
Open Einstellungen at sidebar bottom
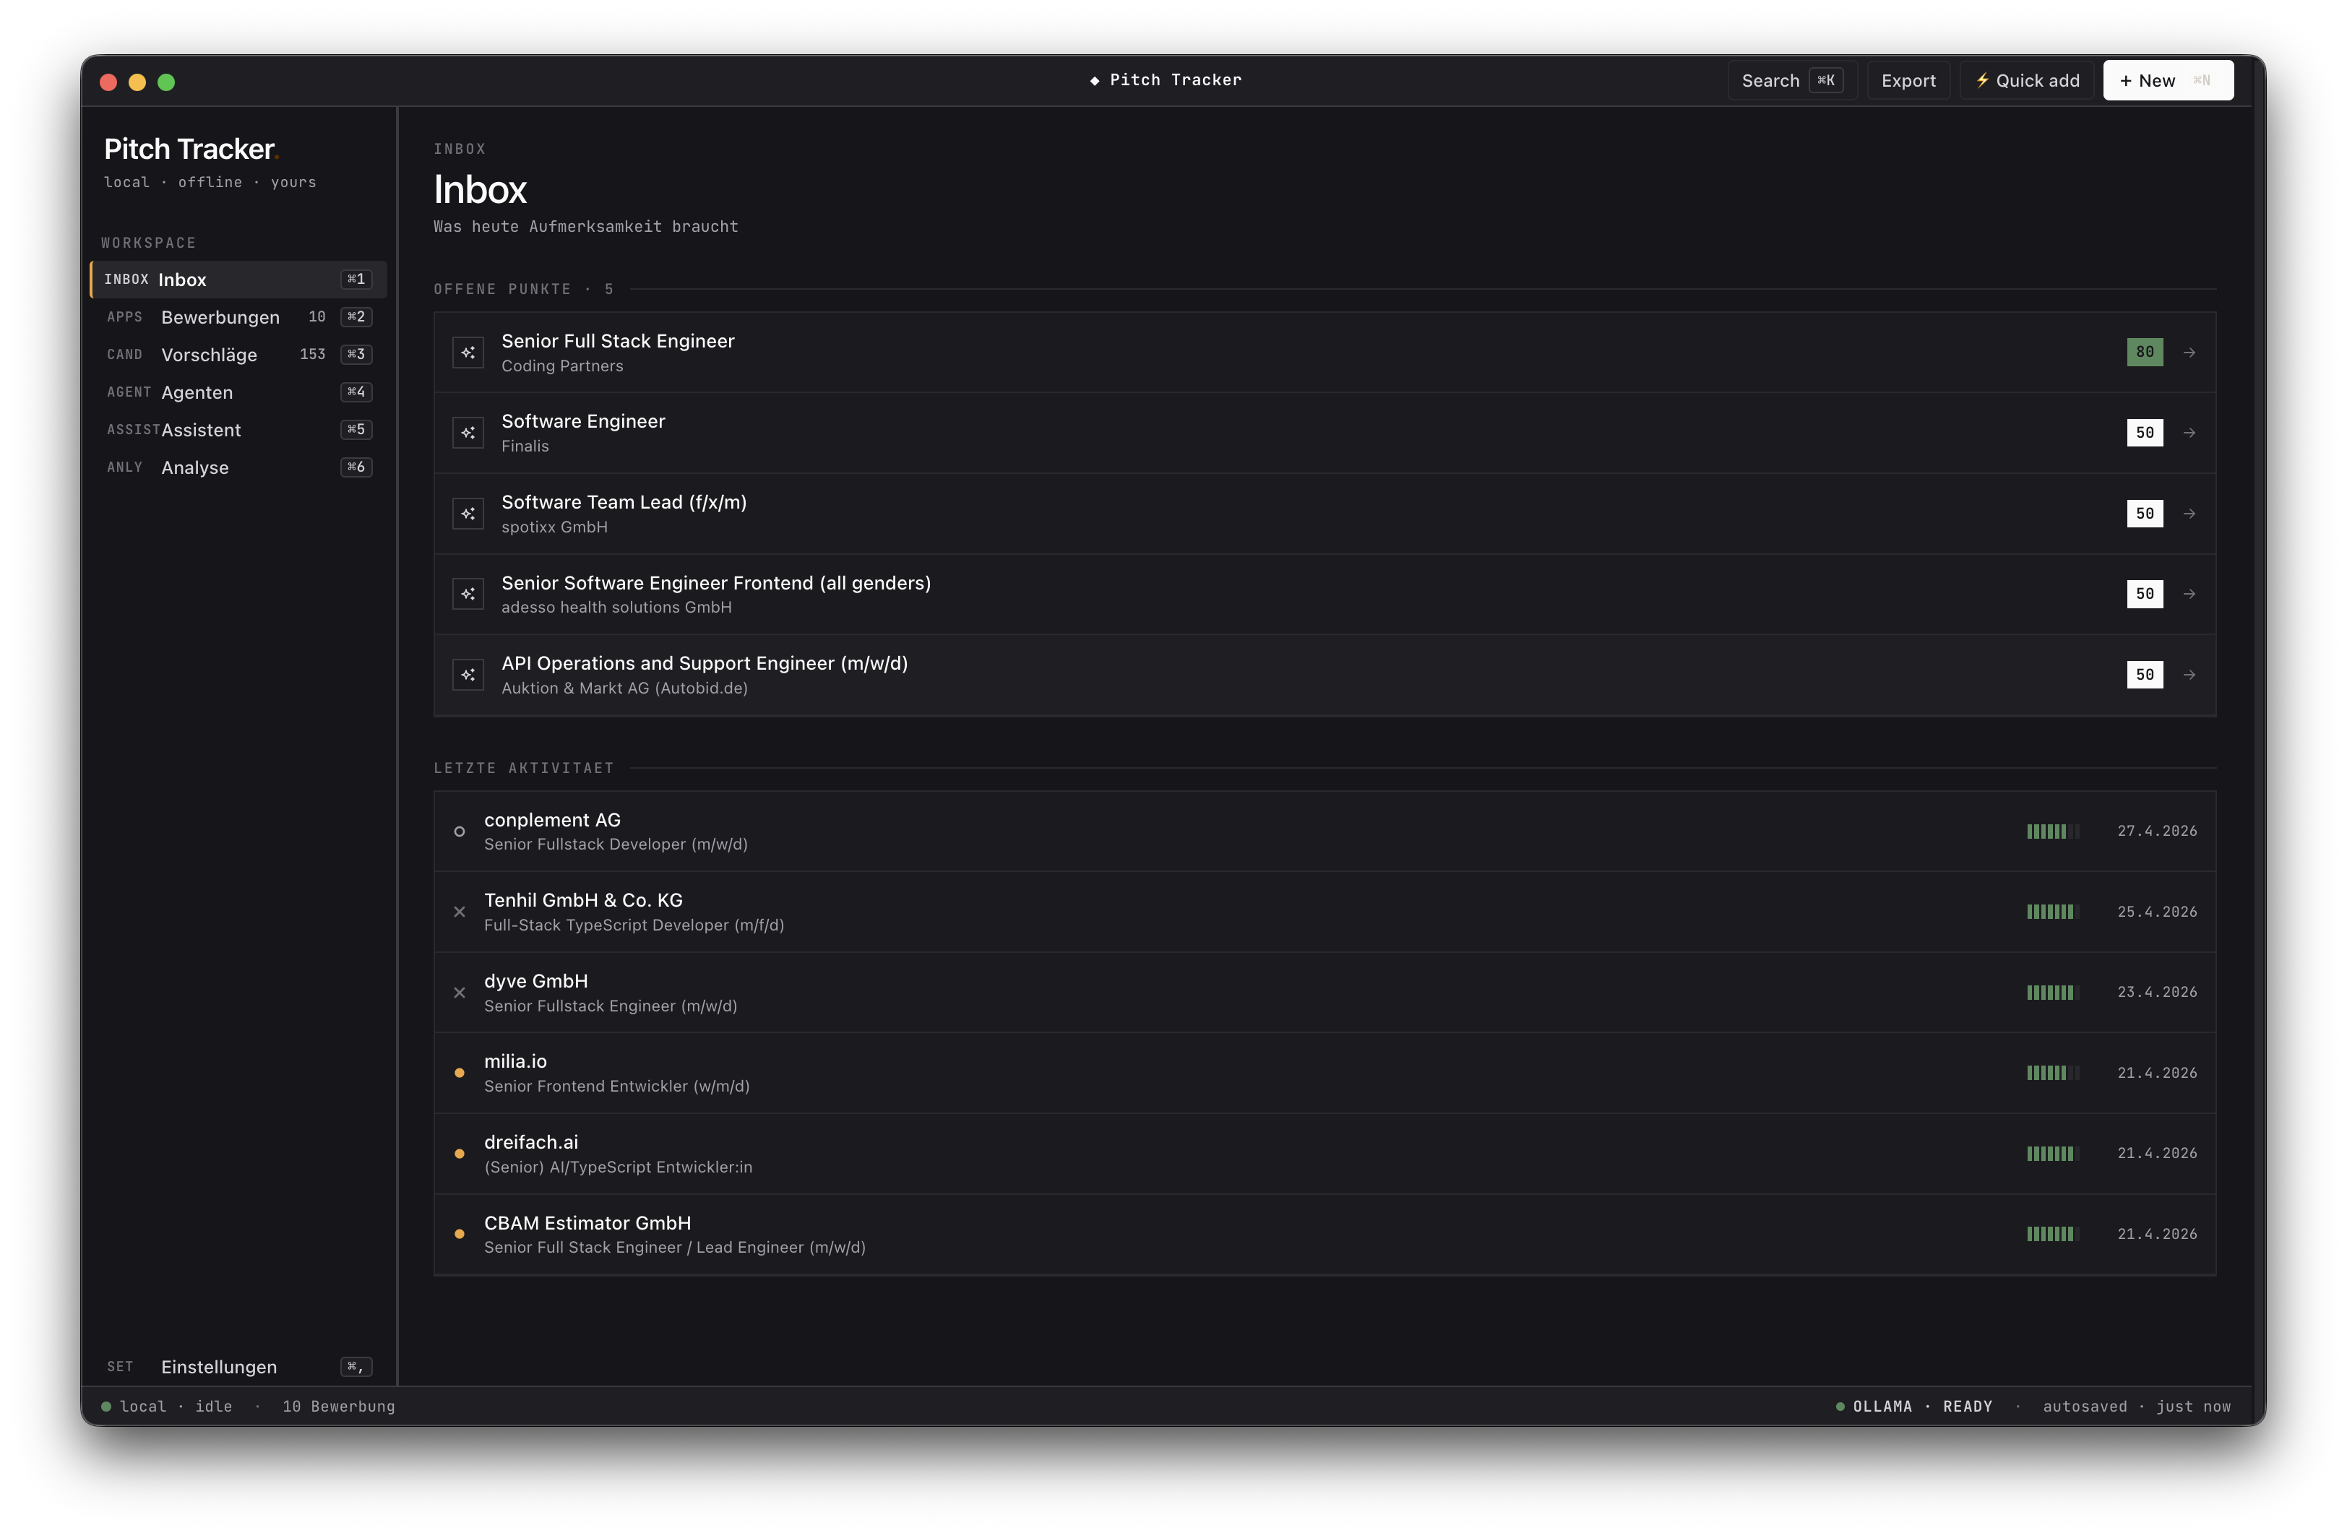[238, 1366]
